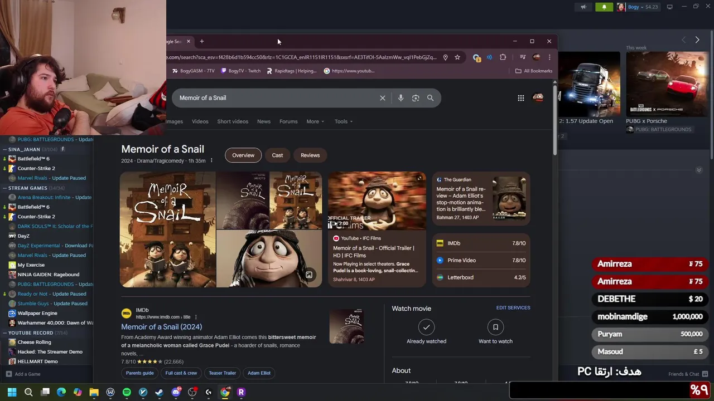Open Windows taskbar search

pyautogui.click(x=28, y=392)
